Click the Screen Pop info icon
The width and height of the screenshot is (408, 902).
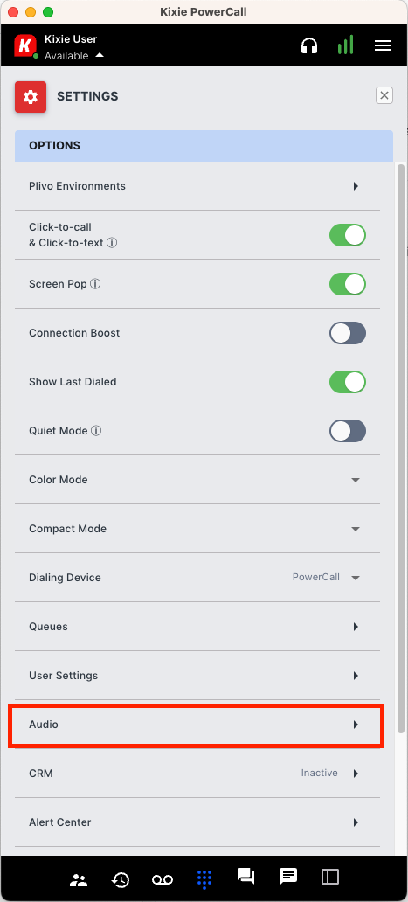coord(95,284)
